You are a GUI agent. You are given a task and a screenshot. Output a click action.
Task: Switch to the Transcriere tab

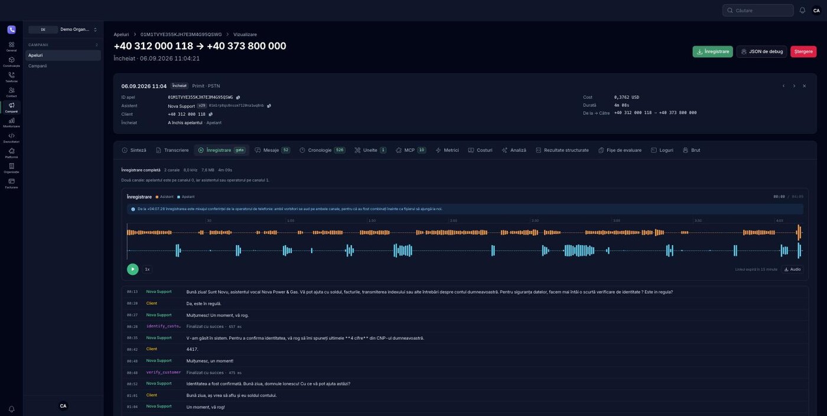(172, 150)
